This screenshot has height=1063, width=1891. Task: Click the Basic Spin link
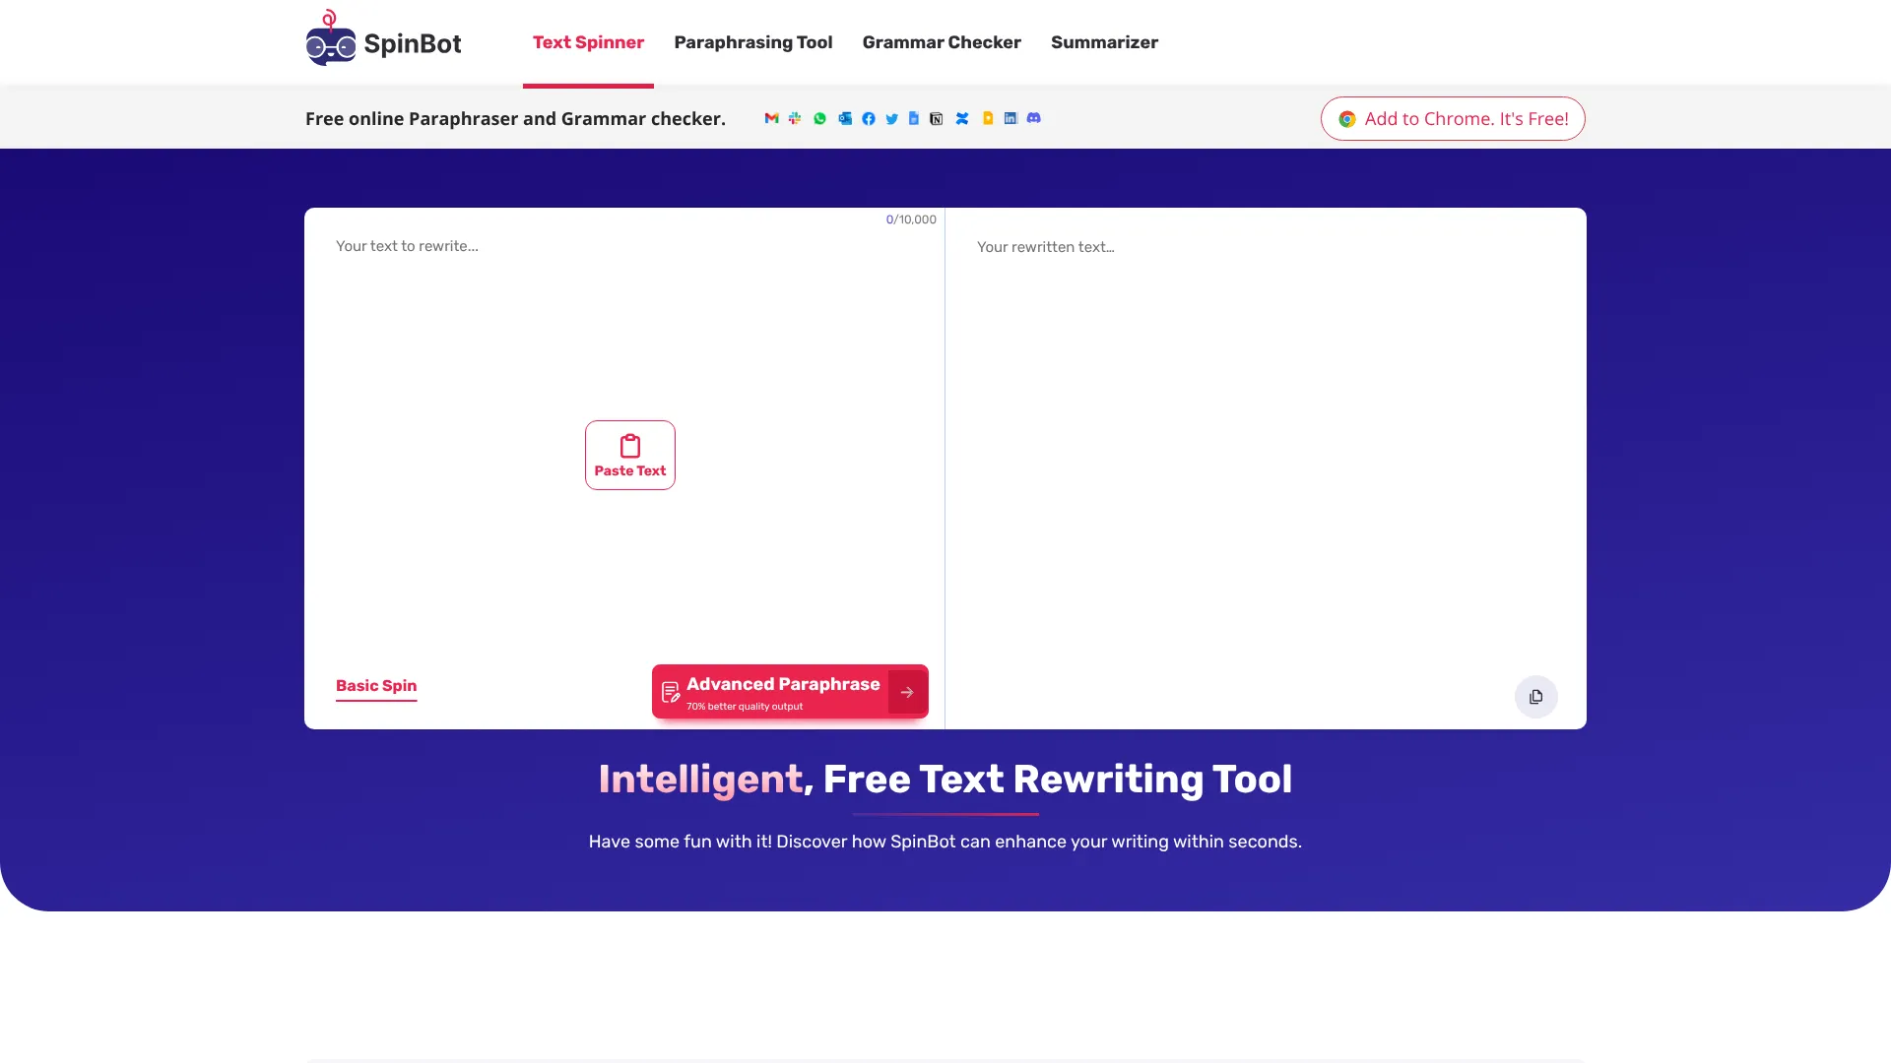376,686
